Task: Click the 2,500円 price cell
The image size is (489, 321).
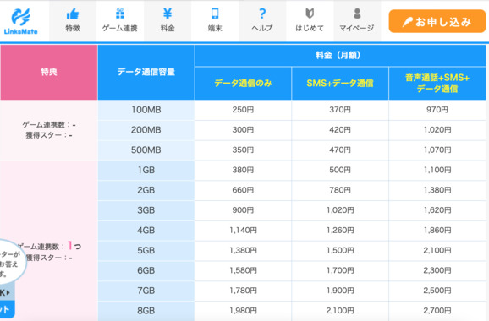Action: [437, 291]
